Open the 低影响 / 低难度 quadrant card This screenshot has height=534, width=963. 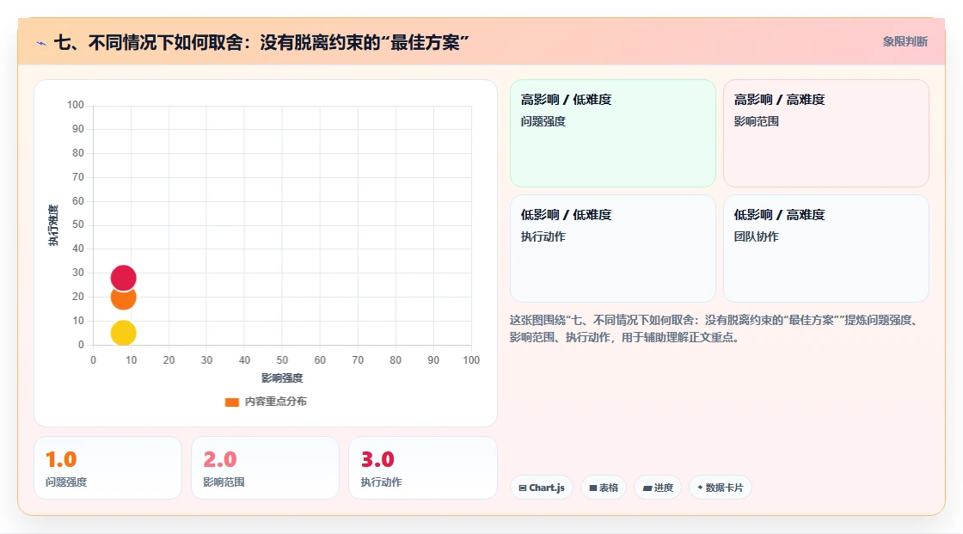[613, 249]
